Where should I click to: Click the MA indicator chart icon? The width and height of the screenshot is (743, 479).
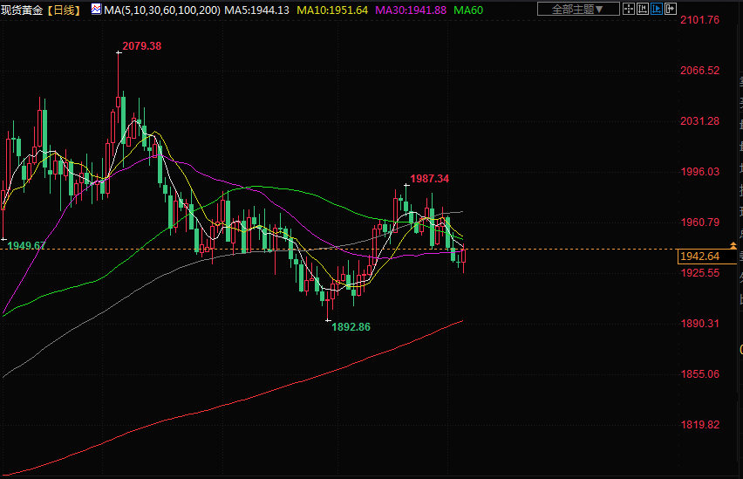tap(96, 9)
